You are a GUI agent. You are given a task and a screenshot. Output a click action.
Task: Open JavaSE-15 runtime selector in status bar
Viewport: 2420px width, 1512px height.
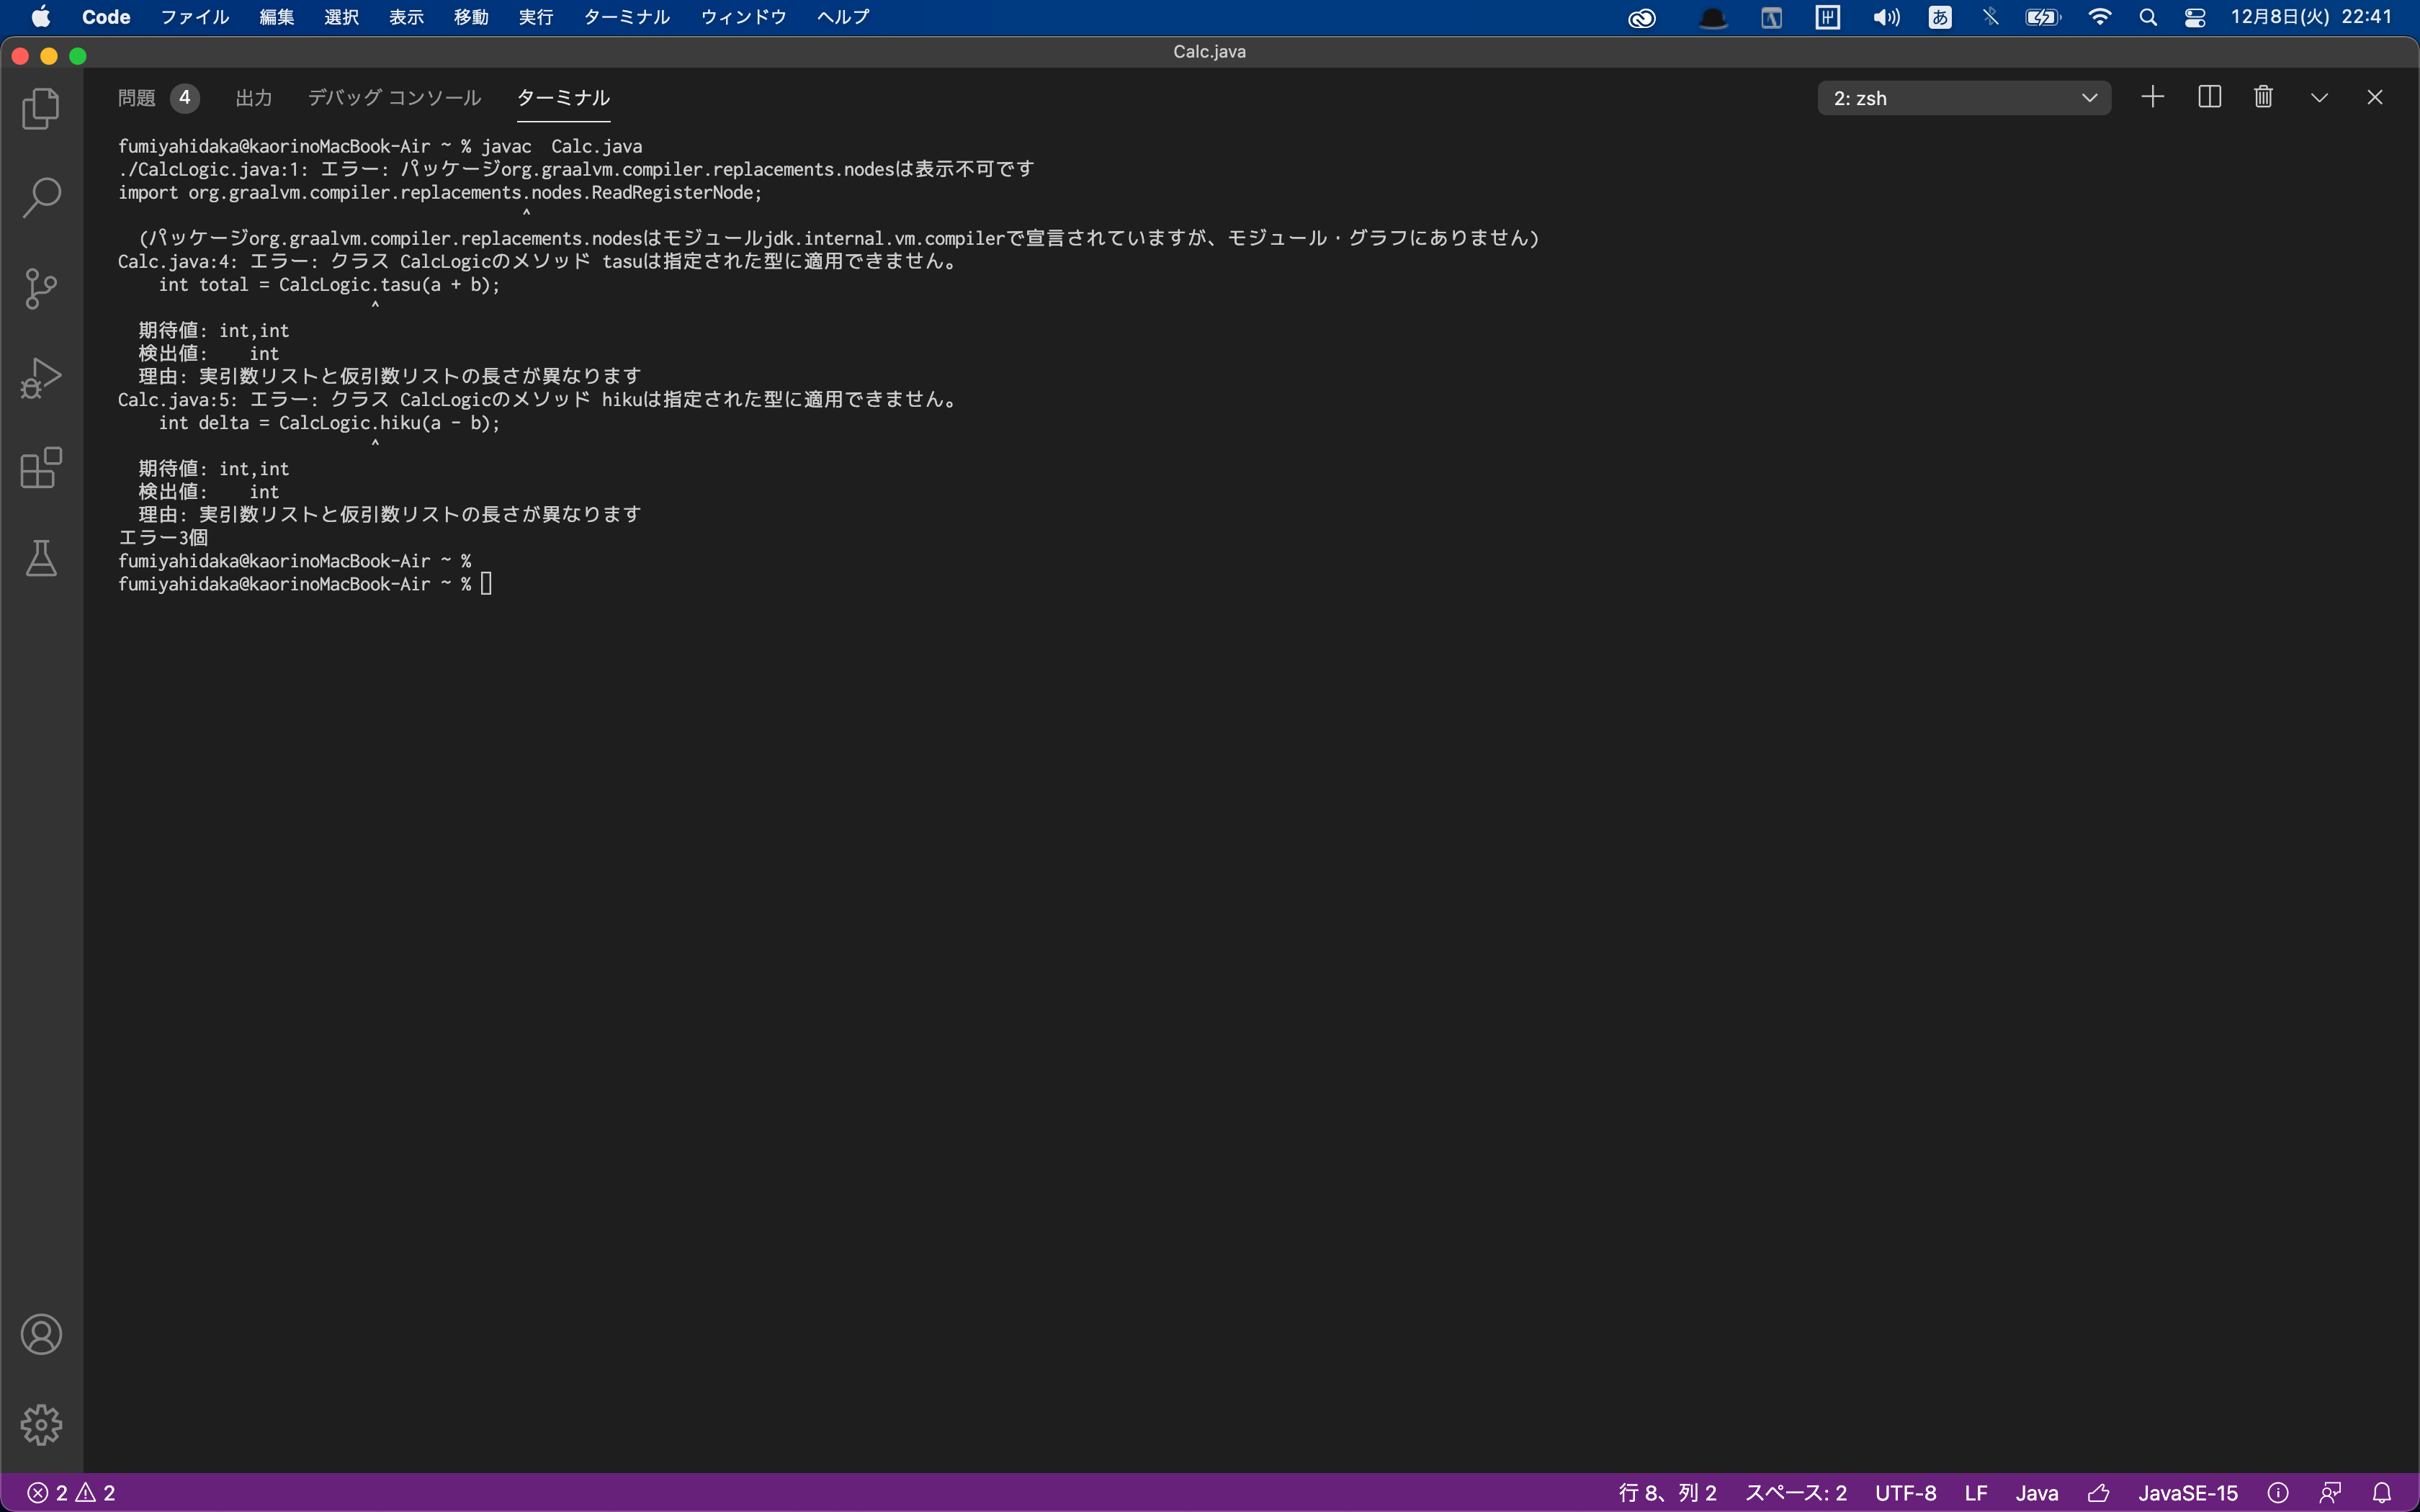(x=2187, y=1493)
